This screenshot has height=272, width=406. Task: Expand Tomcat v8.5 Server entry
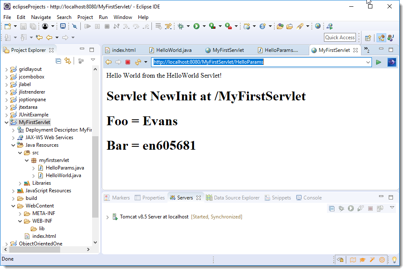(x=107, y=217)
